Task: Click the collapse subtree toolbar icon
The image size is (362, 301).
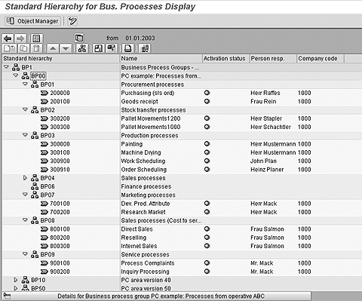Action: (x=111, y=48)
